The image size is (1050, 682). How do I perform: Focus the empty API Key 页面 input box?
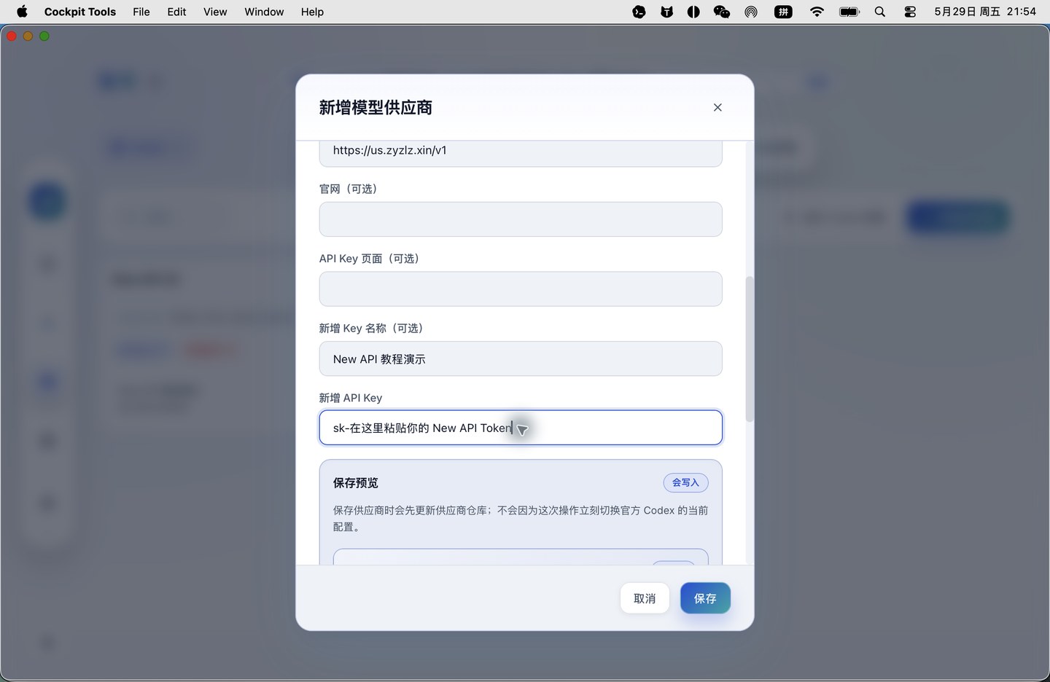pyautogui.click(x=521, y=289)
